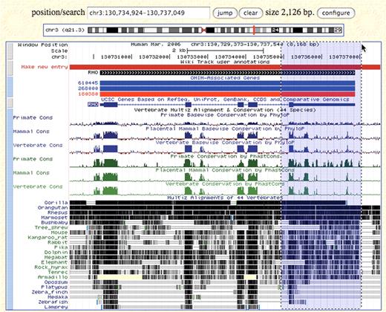Open OMIM entry 180380
This screenshot has height=312, width=386.
pos(88,94)
